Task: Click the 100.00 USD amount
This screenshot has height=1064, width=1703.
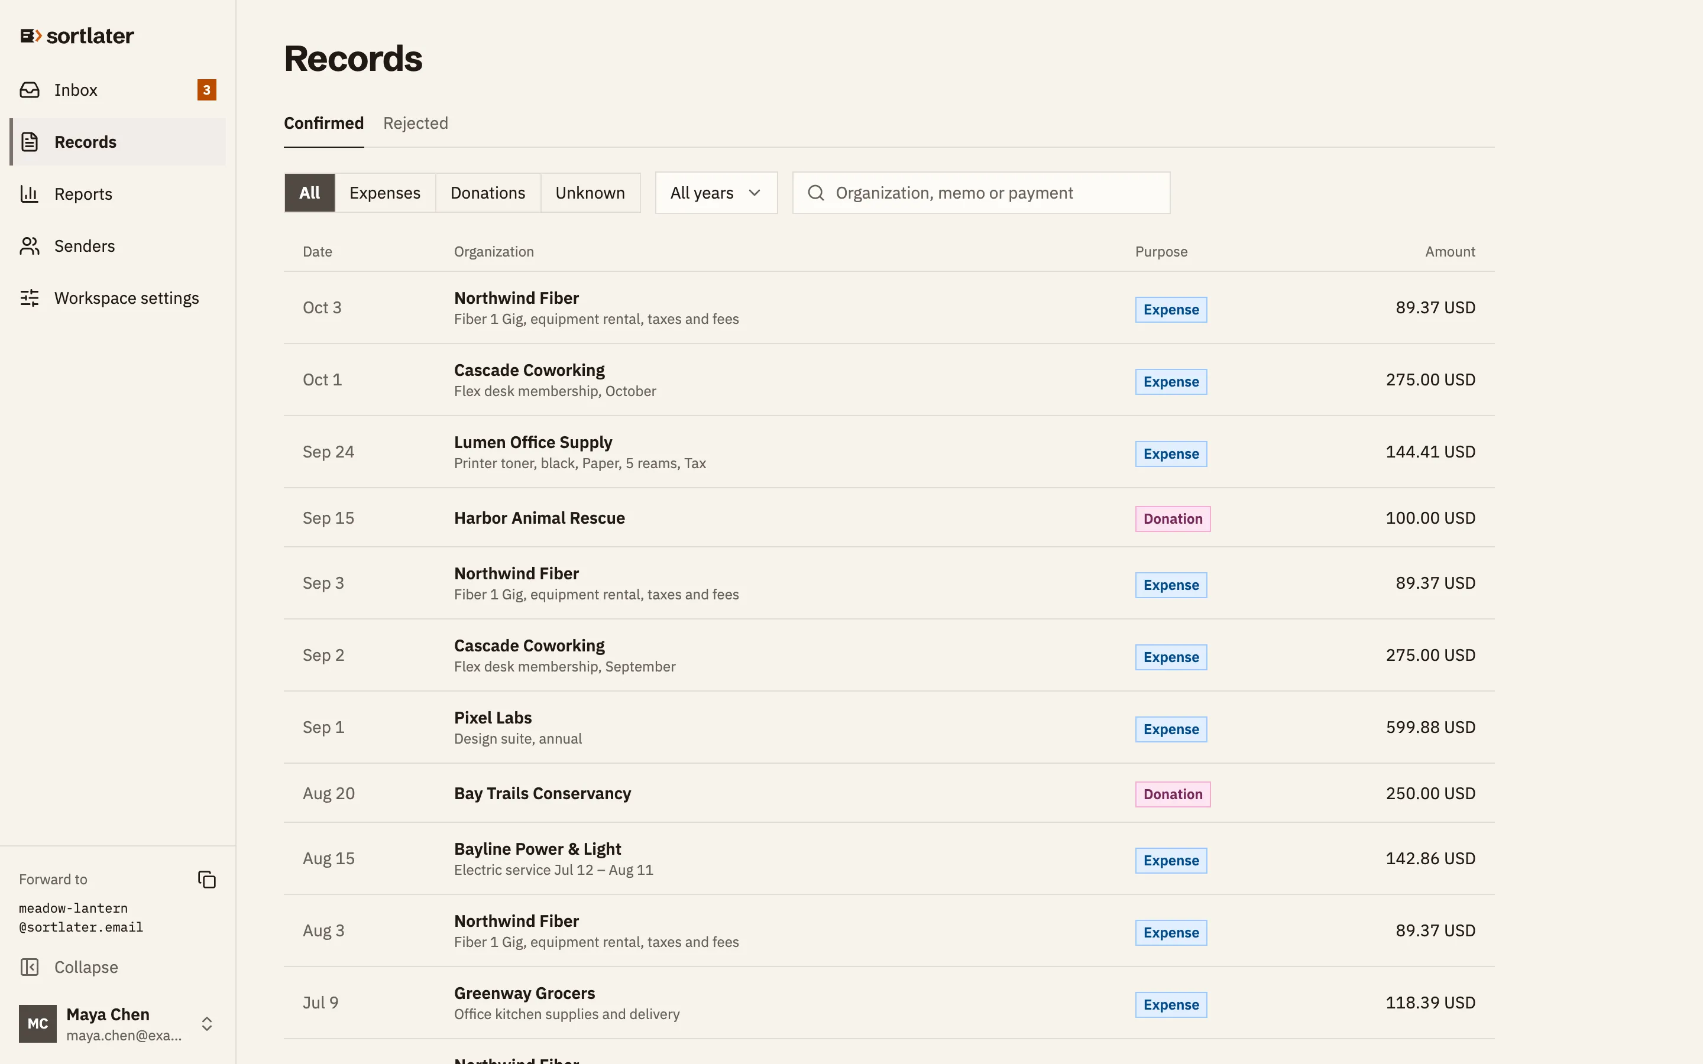Action: point(1430,518)
